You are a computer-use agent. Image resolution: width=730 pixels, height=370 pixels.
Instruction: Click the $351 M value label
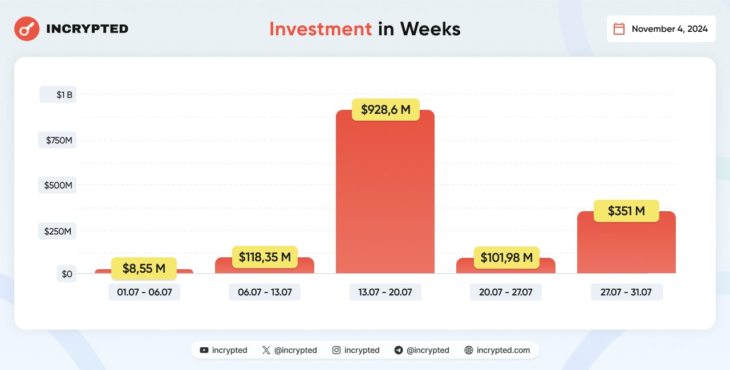[x=626, y=211]
